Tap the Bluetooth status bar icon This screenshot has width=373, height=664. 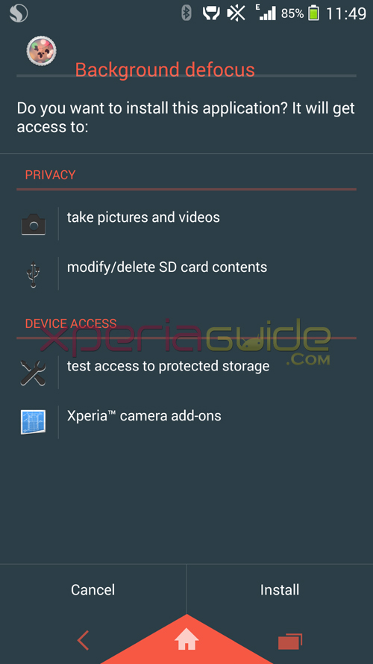pyautogui.click(x=186, y=13)
